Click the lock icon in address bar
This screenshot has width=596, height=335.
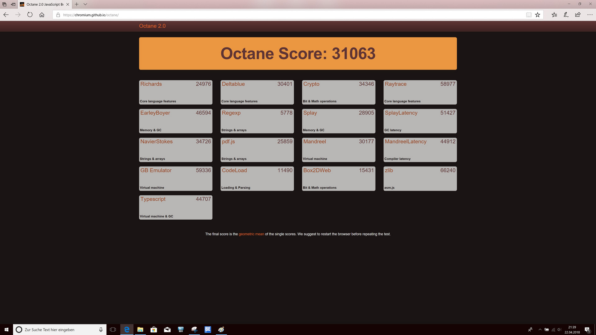pos(58,15)
